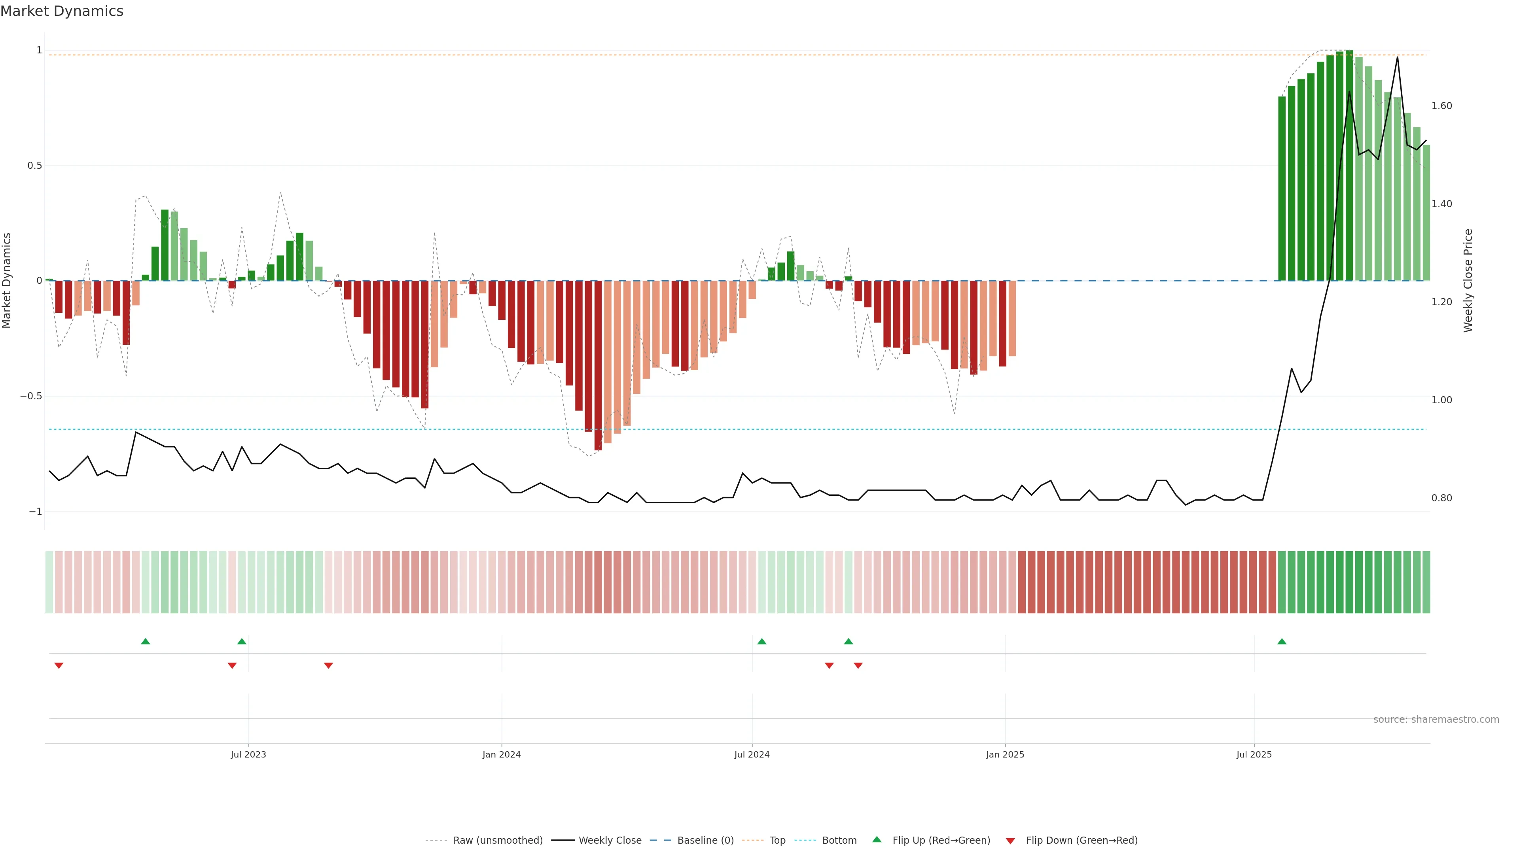The width and height of the screenshot is (1519, 854).
Task: Hide the Top threshold legend entry
Action: pos(777,841)
